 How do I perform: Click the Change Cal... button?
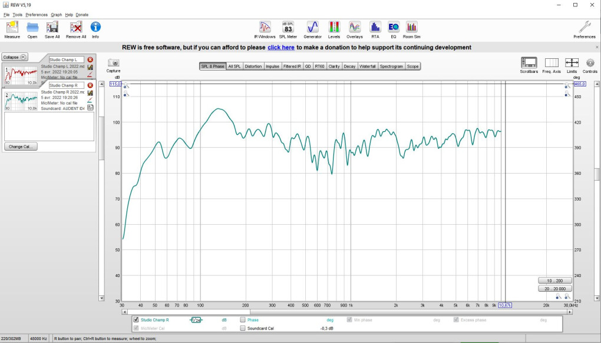point(21,146)
